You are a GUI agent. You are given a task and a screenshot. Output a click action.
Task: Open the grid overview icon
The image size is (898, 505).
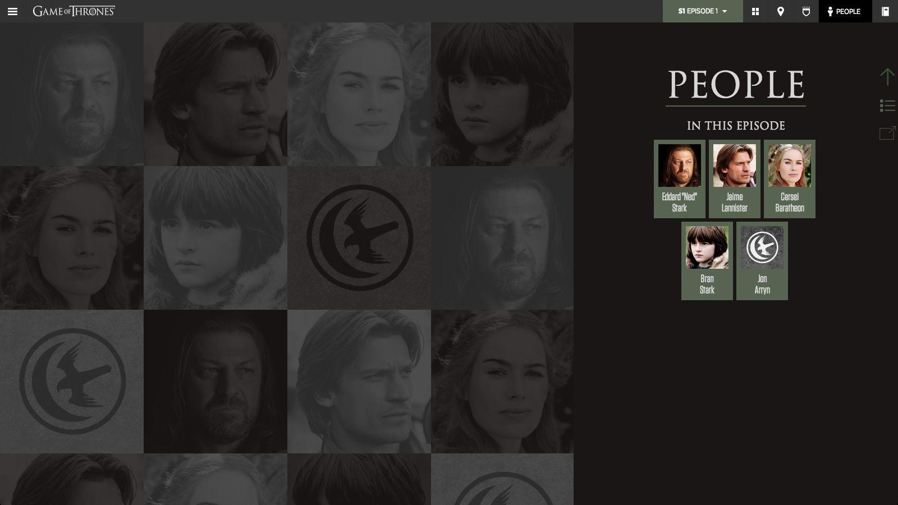pos(755,11)
